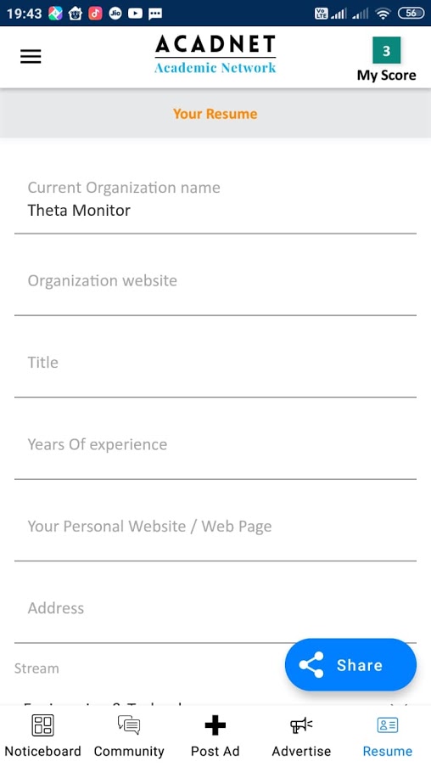Switch to the Community tab label
The image size is (431, 767).
(x=129, y=752)
